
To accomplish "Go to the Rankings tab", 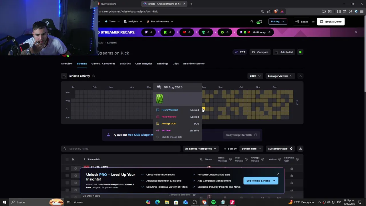I will point(162,64).
